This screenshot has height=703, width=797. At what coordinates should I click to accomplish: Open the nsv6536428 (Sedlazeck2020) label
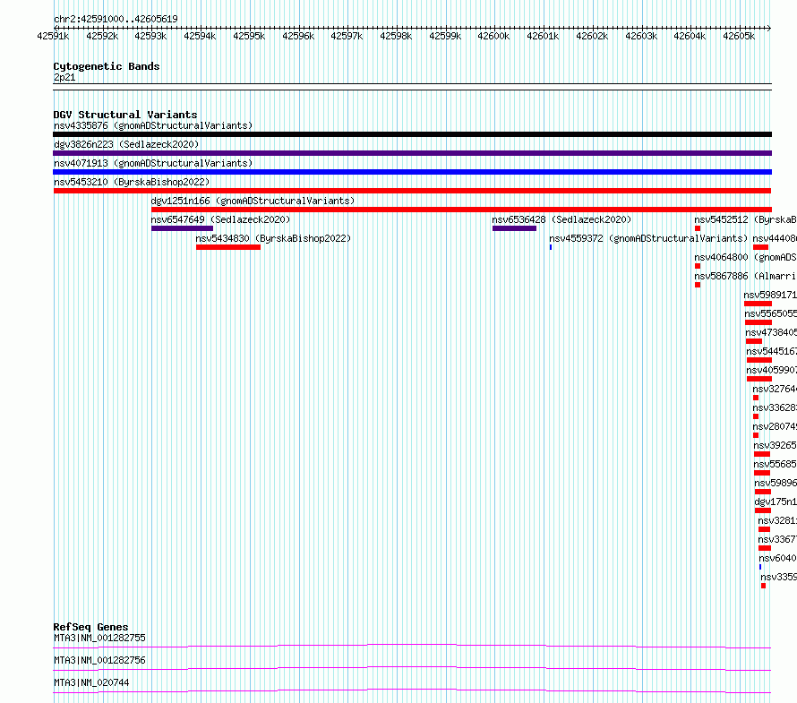(x=561, y=219)
